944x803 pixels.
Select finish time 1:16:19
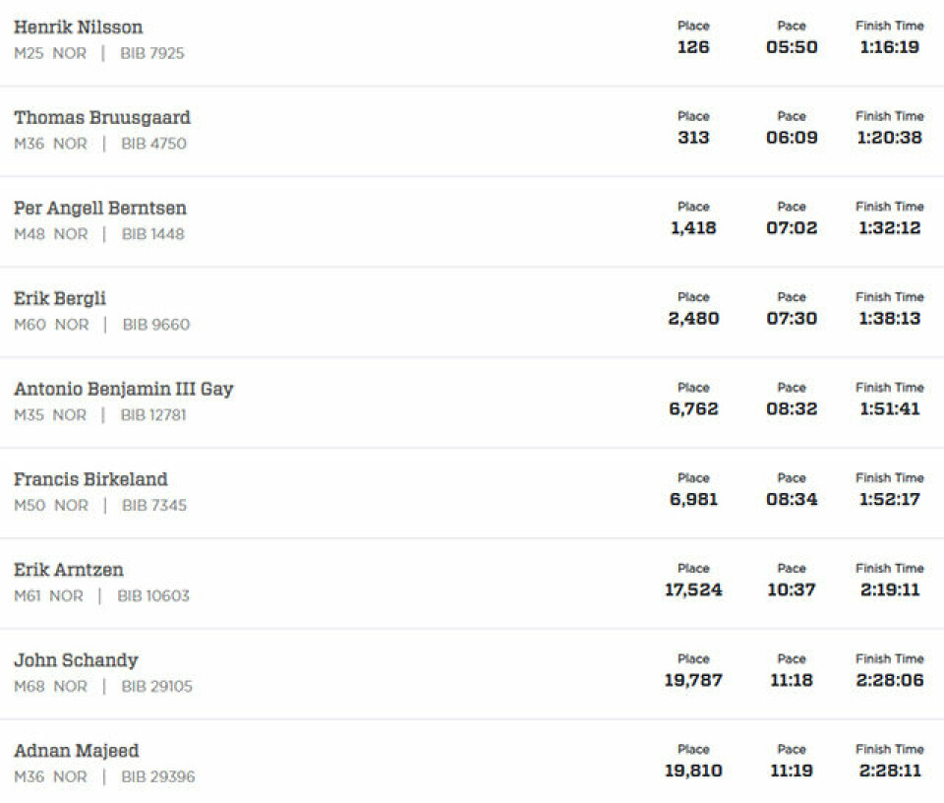889,47
